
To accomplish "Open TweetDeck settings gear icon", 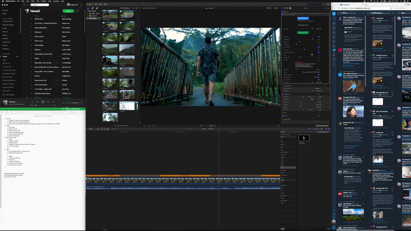I will tap(334, 217).
